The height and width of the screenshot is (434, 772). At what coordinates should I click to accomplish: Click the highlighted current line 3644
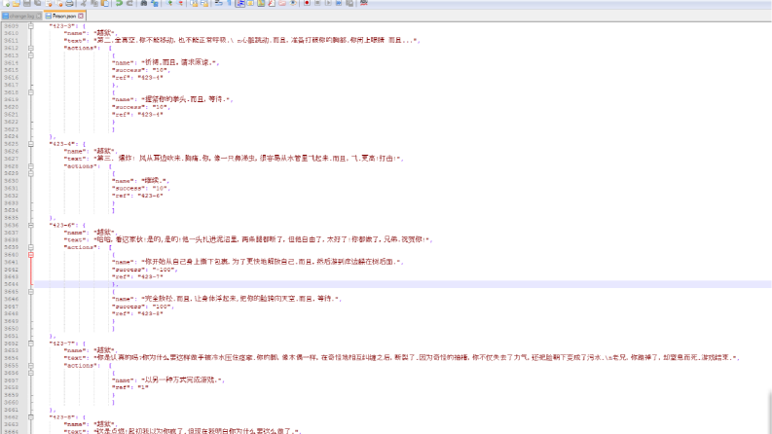(403, 284)
